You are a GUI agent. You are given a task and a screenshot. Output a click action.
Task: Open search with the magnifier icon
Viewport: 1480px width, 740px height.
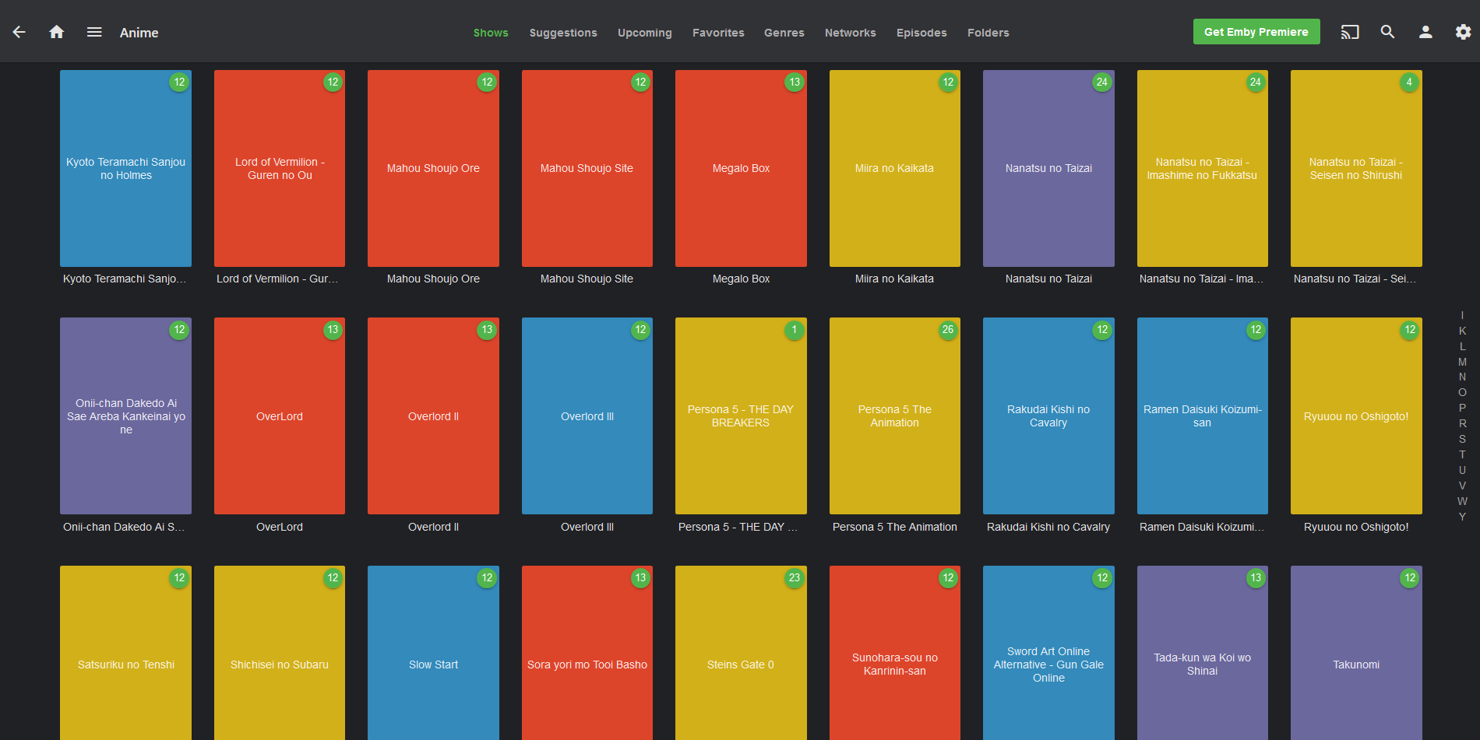click(x=1387, y=32)
